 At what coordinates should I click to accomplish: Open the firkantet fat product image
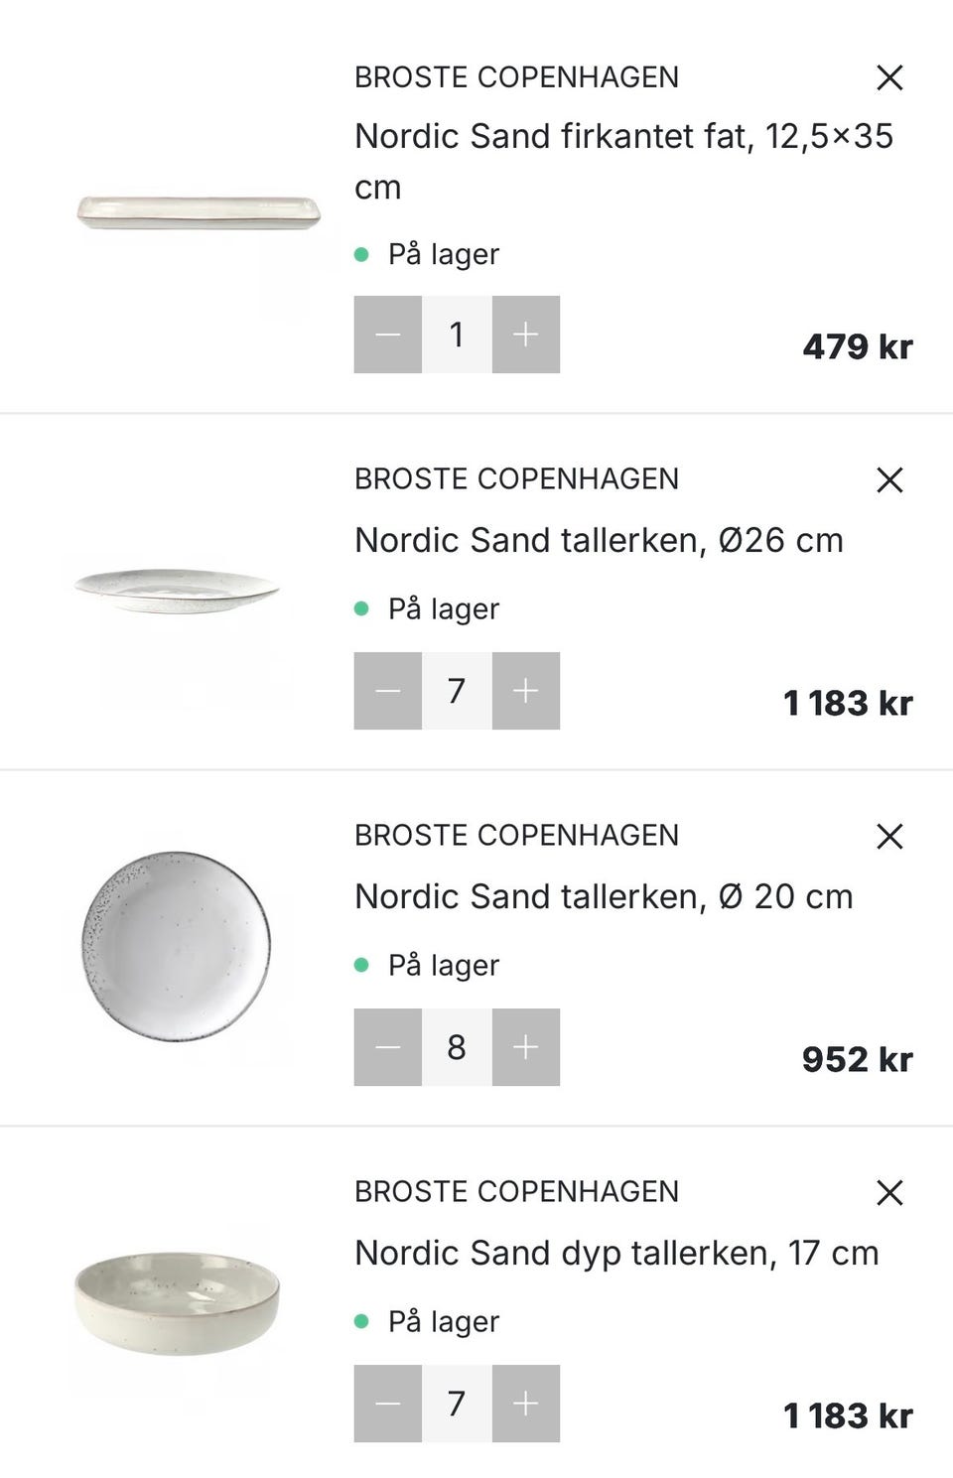tap(199, 210)
